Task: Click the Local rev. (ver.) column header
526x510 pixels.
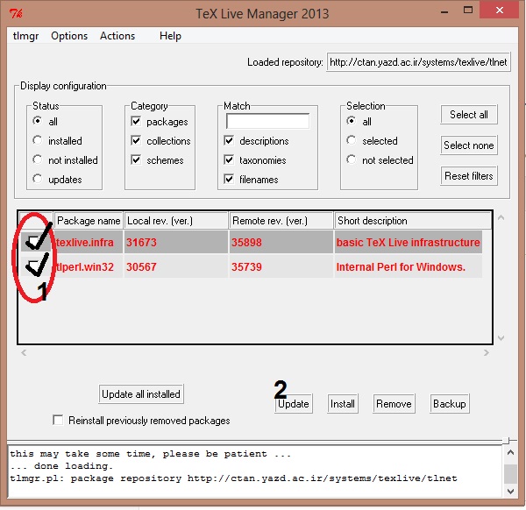Action: pos(176,221)
